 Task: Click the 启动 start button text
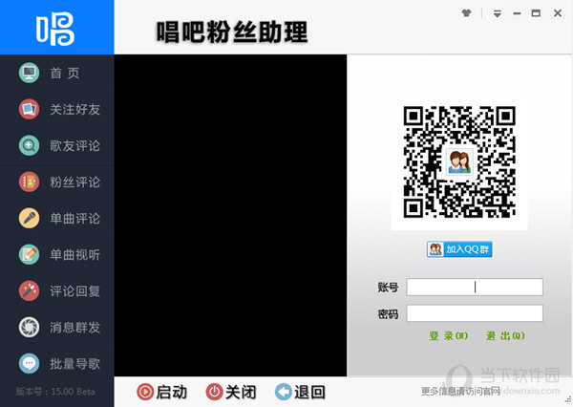pyautogui.click(x=171, y=392)
